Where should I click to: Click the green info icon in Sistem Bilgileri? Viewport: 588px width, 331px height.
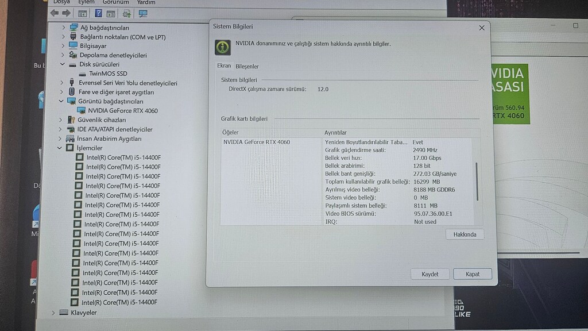222,47
